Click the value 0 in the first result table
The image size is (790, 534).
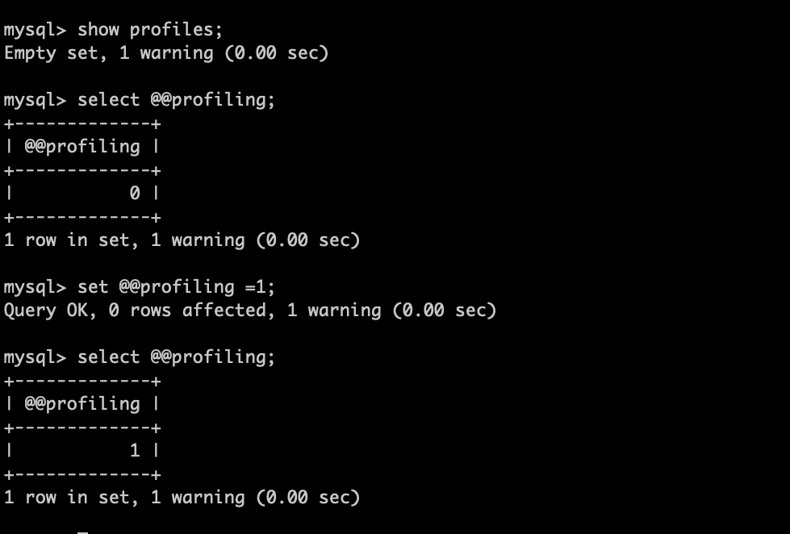tap(135, 194)
